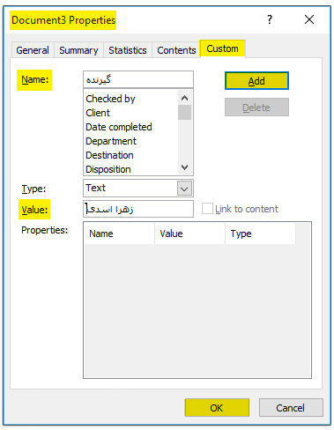The height and width of the screenshot is (430, 334).
Task: Click the Type combo box showing Text
Action: (138, 189)
